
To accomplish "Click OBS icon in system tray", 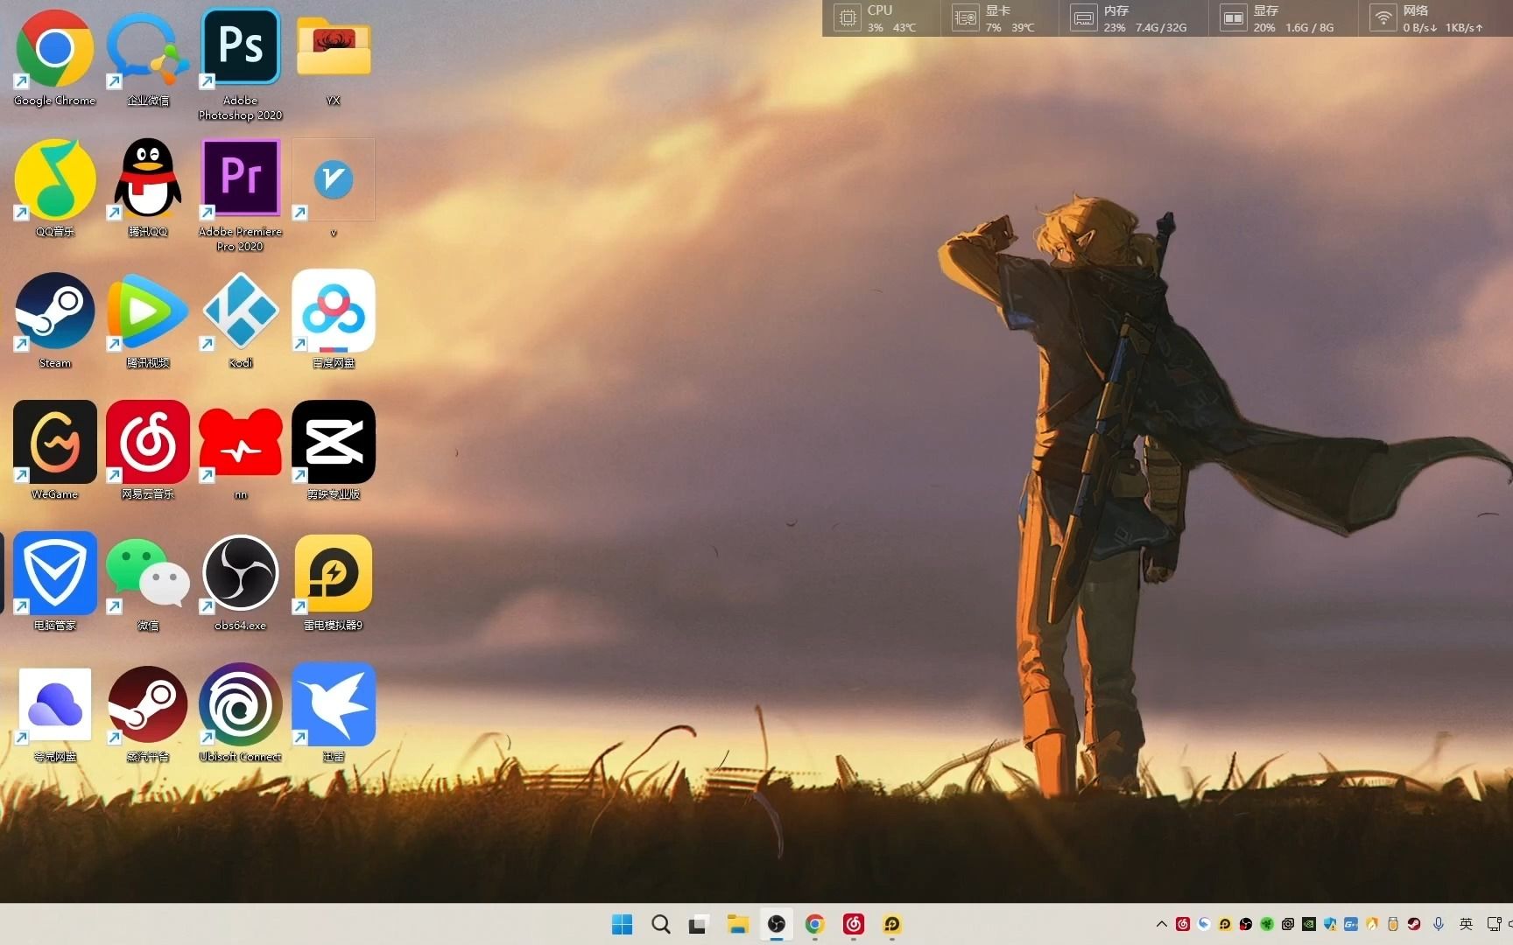I will 1246,924.
